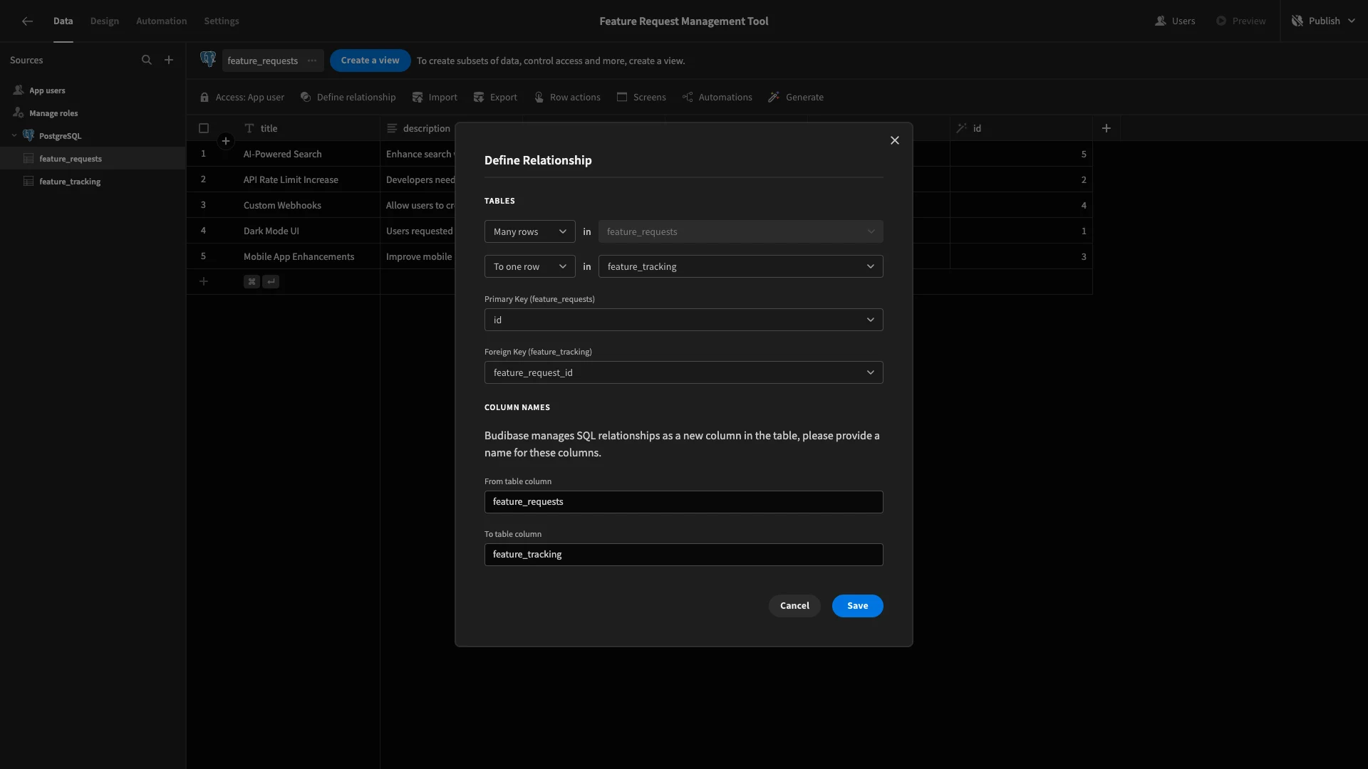Open Primary Key id dropdown
Image resolution: width=1368 pixels, height=769 pixels.
684,320
